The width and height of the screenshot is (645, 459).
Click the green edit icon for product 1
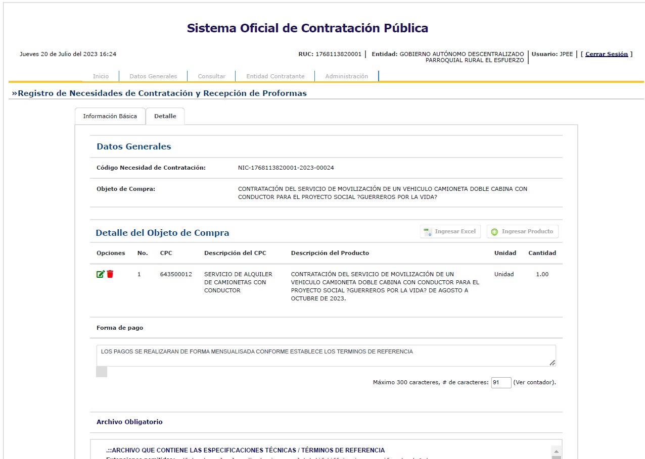[x=101, y=274]
